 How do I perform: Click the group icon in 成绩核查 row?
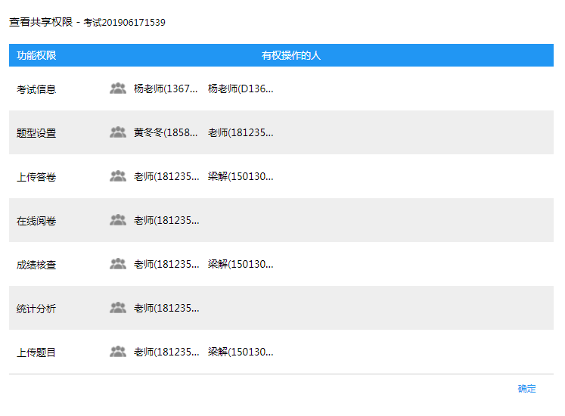(117, 264)
